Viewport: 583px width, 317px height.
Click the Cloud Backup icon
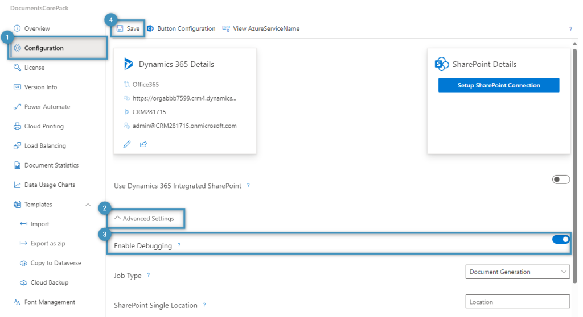click(23, 282)
